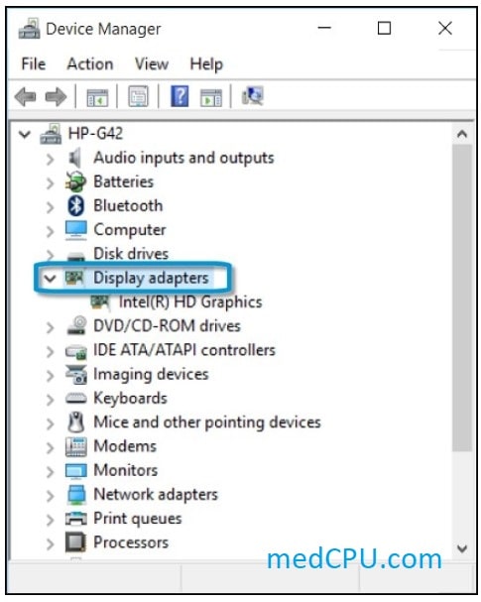Click the Computer monitor icon

click(76, 229)
